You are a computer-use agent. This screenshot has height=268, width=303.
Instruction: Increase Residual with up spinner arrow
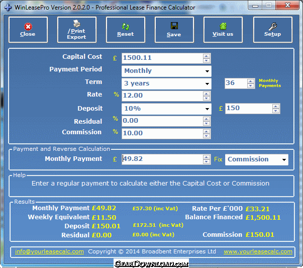207,119
